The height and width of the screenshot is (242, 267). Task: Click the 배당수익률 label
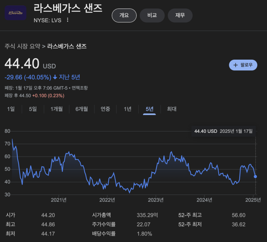click(x=104, y=233)
